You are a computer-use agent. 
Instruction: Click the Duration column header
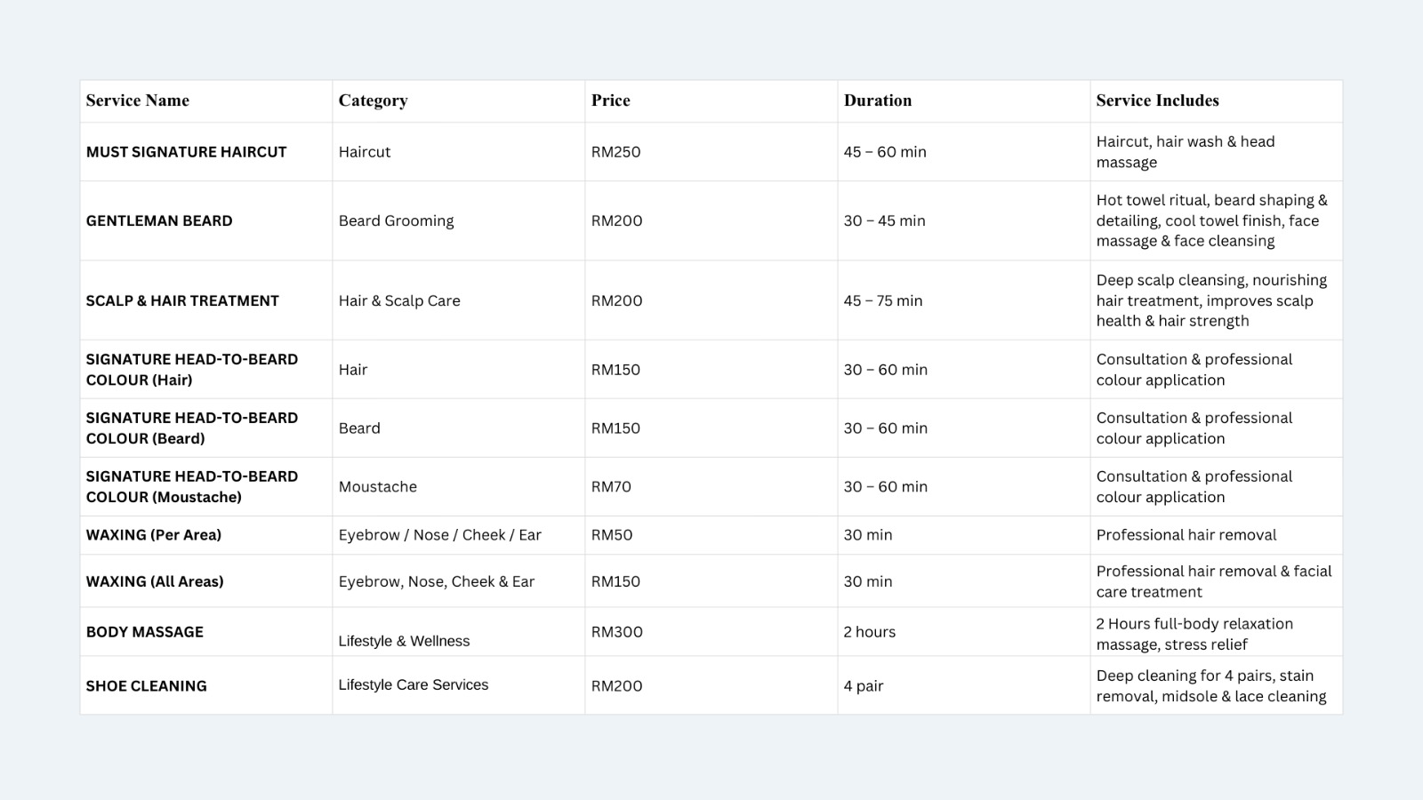click(x=877, y=100)
